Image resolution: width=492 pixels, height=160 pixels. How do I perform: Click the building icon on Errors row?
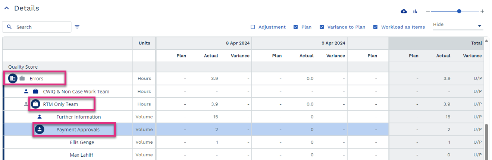click(x=13, y=78)
